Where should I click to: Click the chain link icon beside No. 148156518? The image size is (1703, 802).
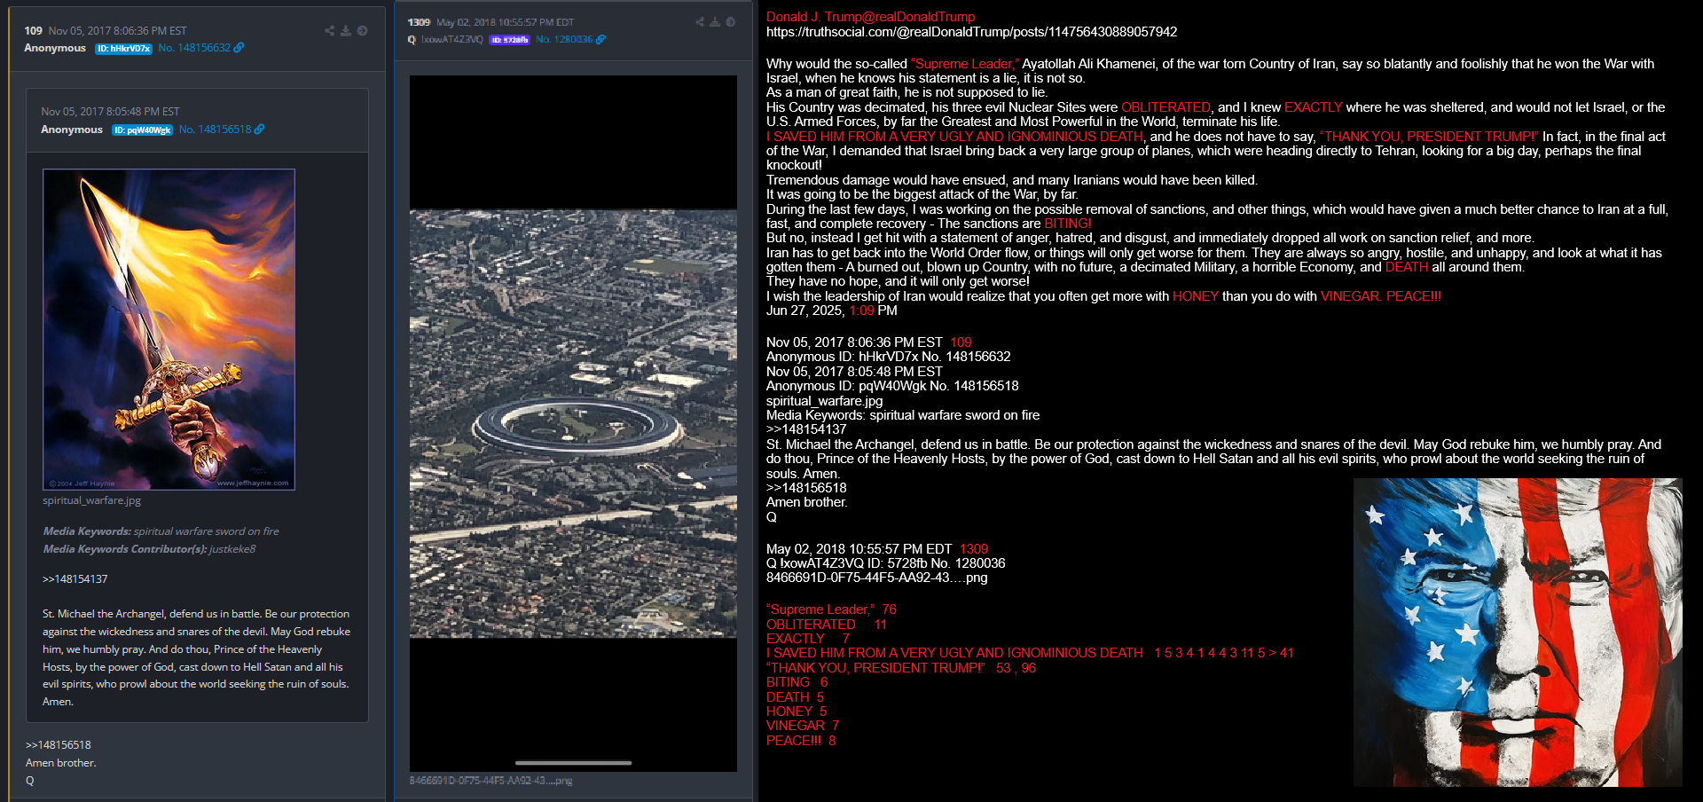pos(259,130)
